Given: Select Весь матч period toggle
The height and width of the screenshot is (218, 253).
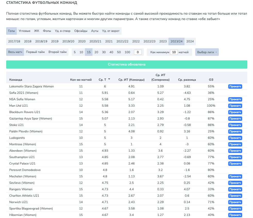Looking at the screenshot, I should [15, 52].
